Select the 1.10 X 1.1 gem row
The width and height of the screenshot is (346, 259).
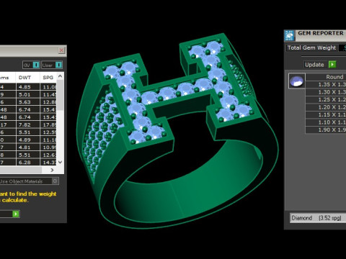click(x=326, y=122)
